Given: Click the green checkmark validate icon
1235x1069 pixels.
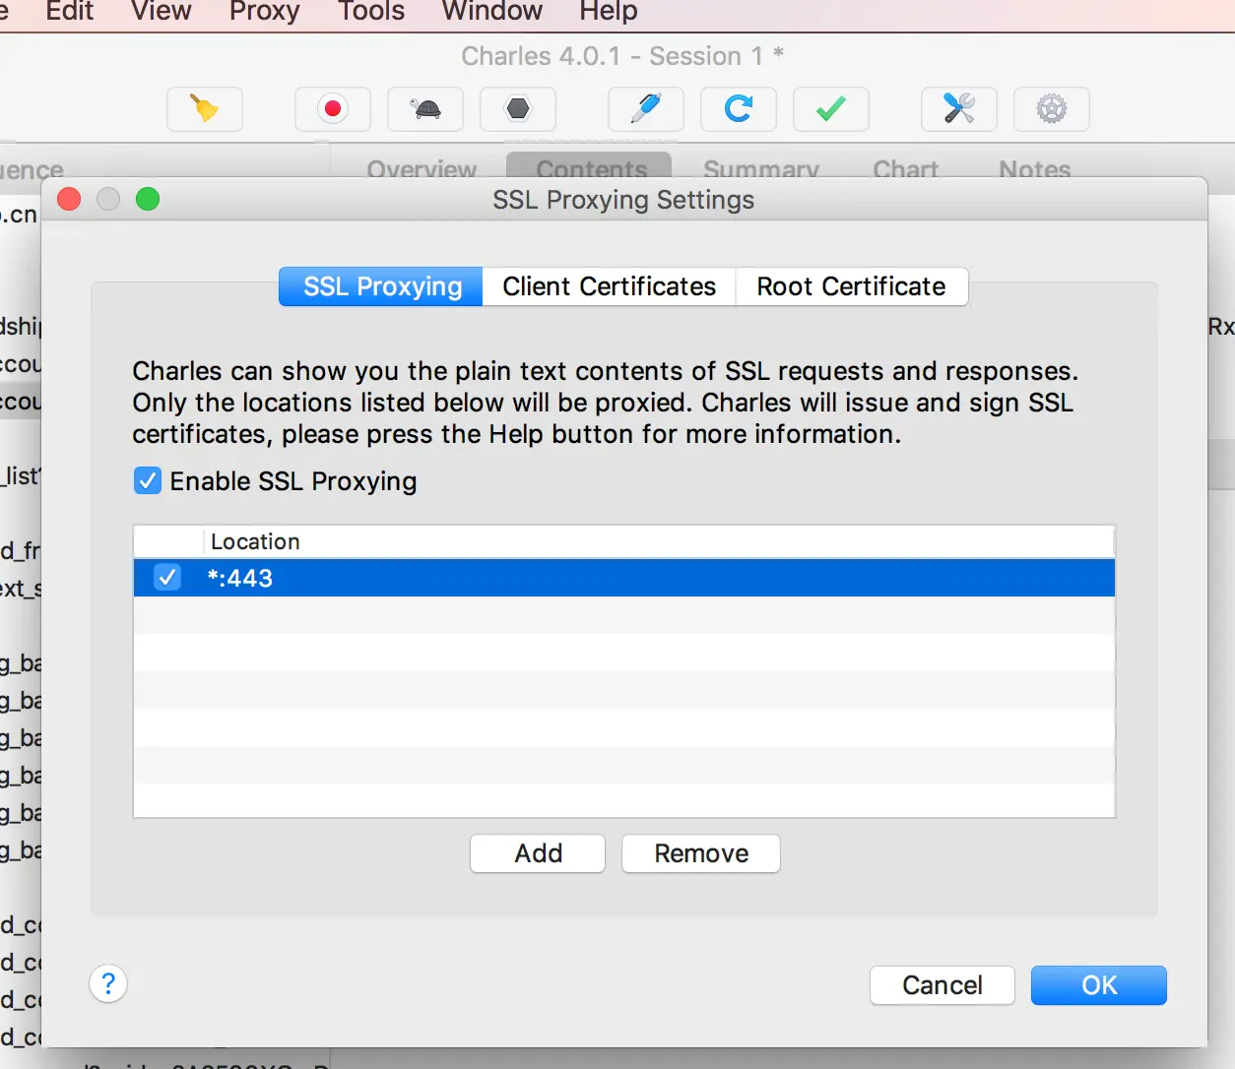Looking at the screenshot, I should click(831, 108).
